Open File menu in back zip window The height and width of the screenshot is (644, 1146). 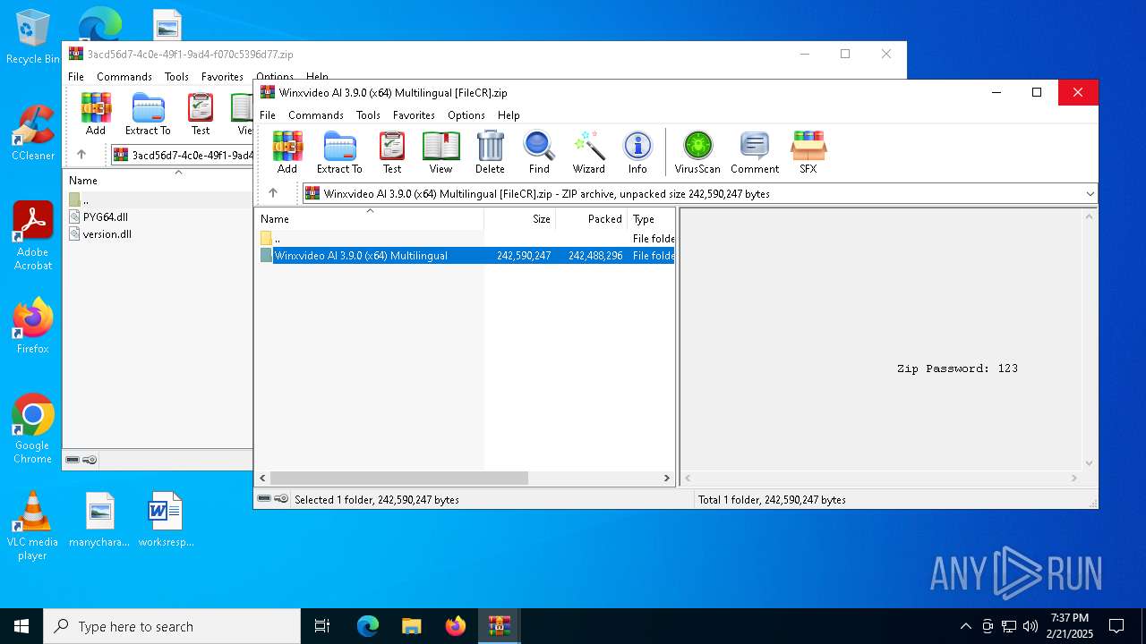coord(76,77)
